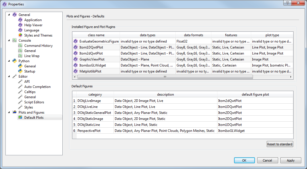The height and width of the screenshot is (169, 307).
Task: Click the Styles and Themes color icon
Action: point(20,35)
